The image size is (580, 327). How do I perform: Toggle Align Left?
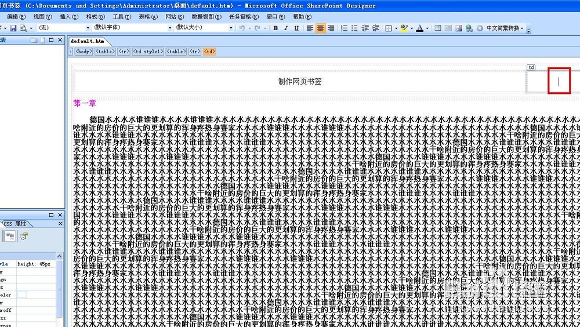(x=310, y=28)
